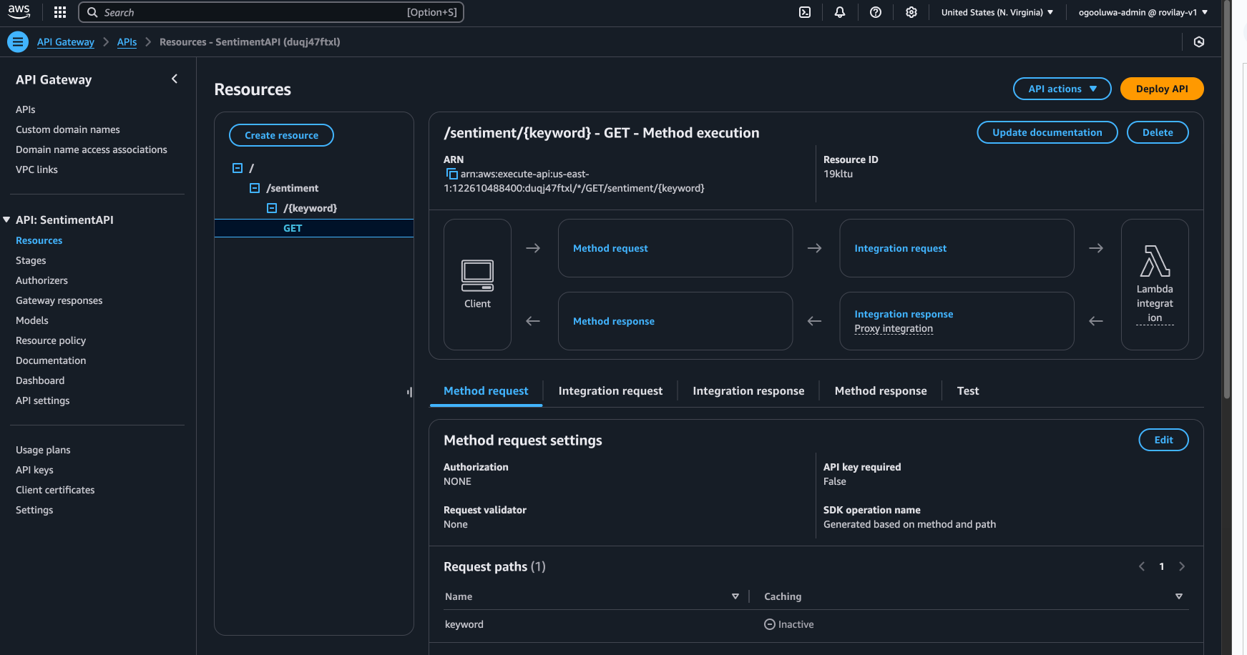Open the account menu ogooluwa-admin
The height and width of the screenshot is (655, 1247).
1143,12
